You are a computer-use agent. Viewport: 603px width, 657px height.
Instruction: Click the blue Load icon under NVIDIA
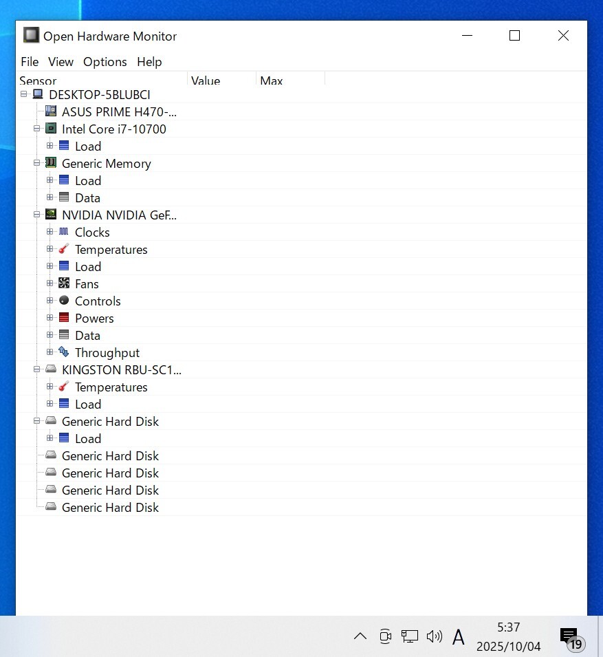click(x=64, y=266)
